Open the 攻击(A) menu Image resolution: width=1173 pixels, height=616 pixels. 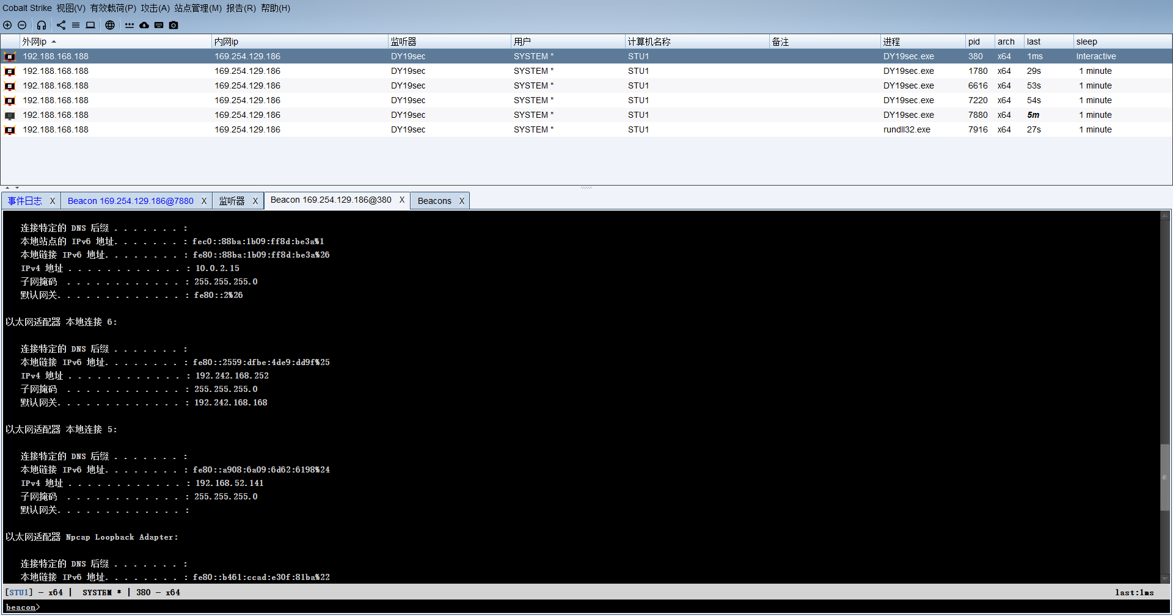point(155,8)
